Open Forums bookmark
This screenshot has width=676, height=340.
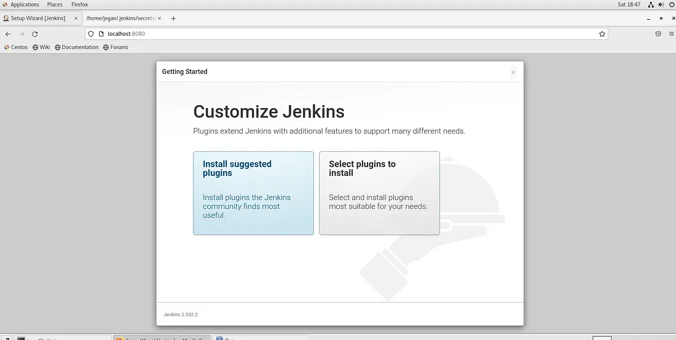coord(116,47)
